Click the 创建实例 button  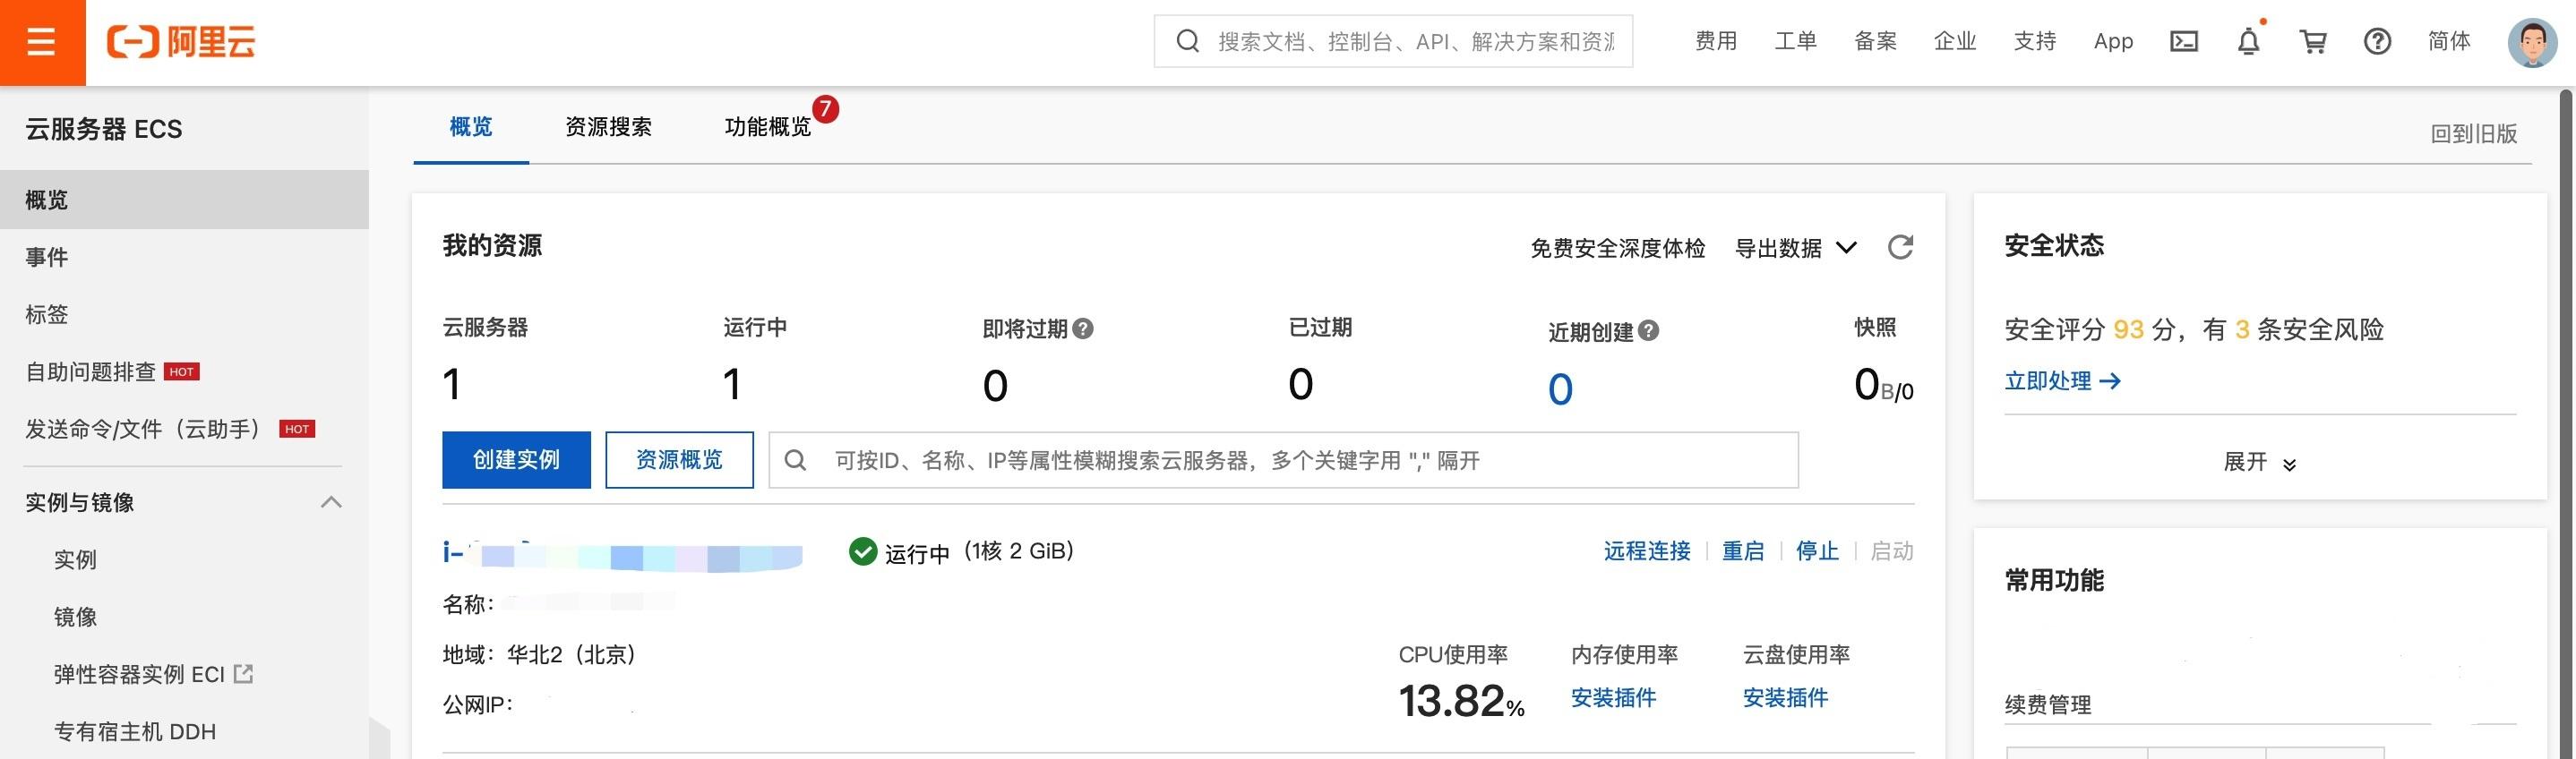coord(516,460)
